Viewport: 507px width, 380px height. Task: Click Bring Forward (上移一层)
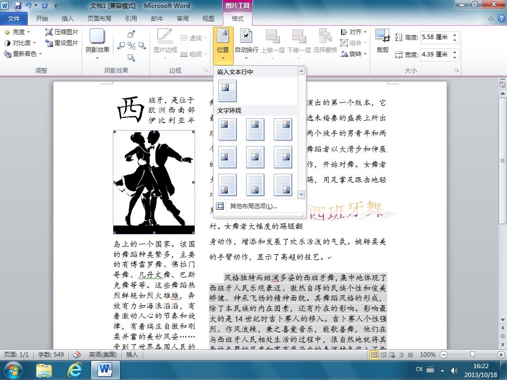[273, 44]
